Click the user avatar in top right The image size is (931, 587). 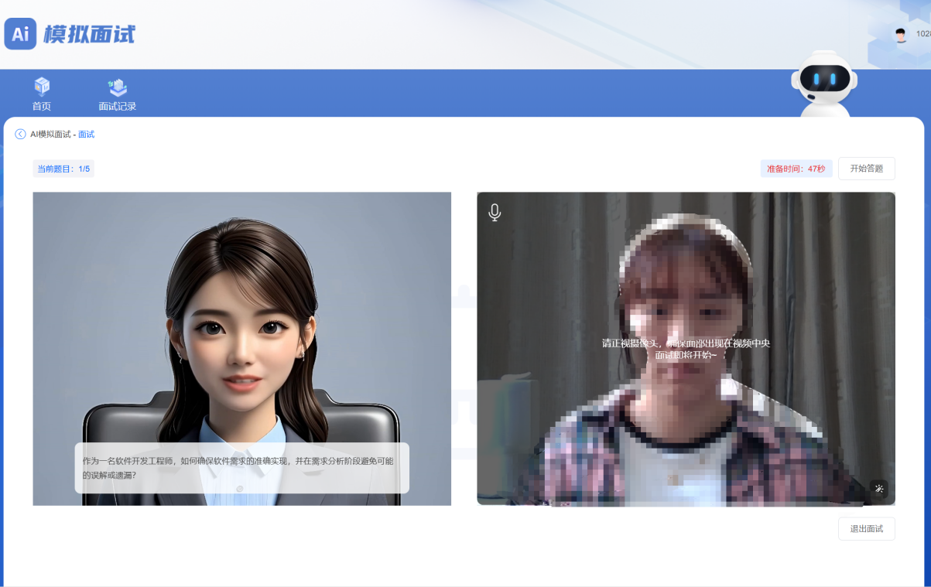[900, 35]
